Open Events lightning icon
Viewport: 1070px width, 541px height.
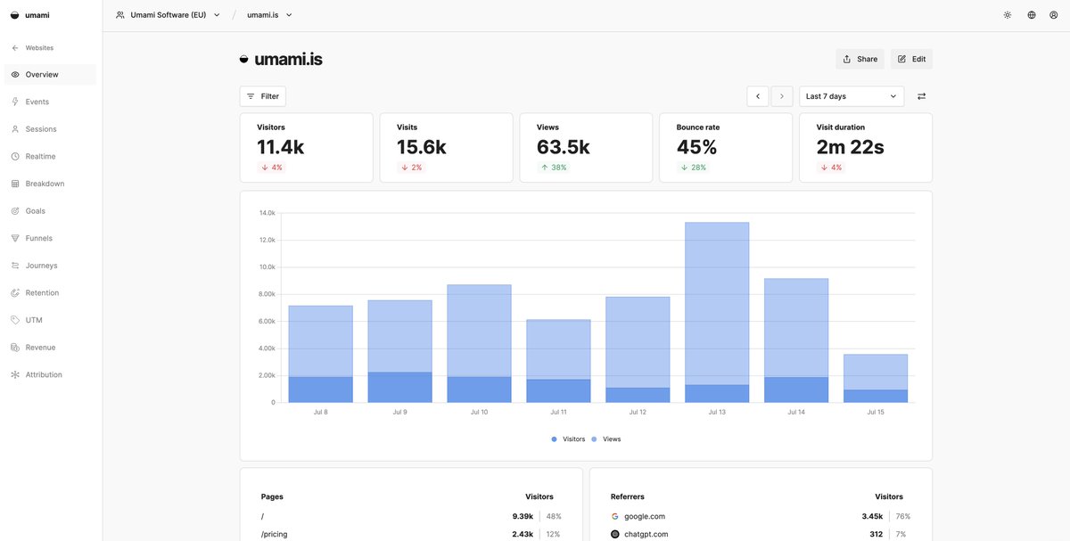pyautogui.click(x=15, y=102)
